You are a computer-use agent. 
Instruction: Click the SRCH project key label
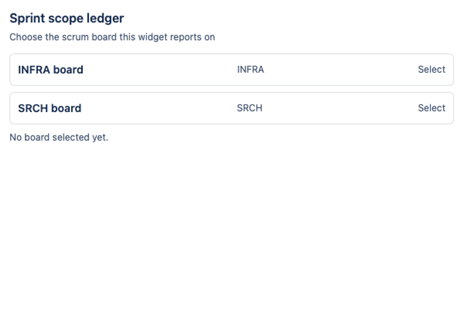click(250, 108)
